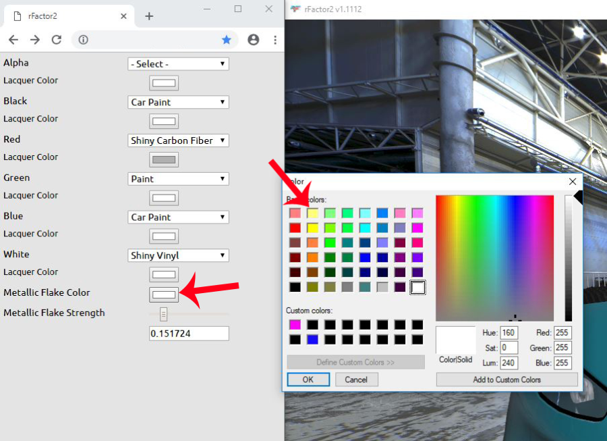Click the Blue value field in Color dialog
The height and width of the screenshot is (441, 607).
point(562,363)
